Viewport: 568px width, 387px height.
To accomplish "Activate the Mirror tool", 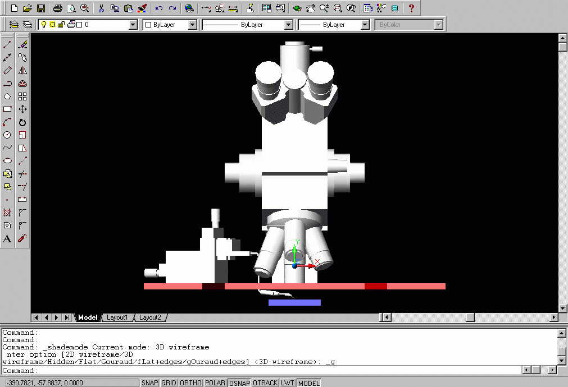I will (22, 71).
